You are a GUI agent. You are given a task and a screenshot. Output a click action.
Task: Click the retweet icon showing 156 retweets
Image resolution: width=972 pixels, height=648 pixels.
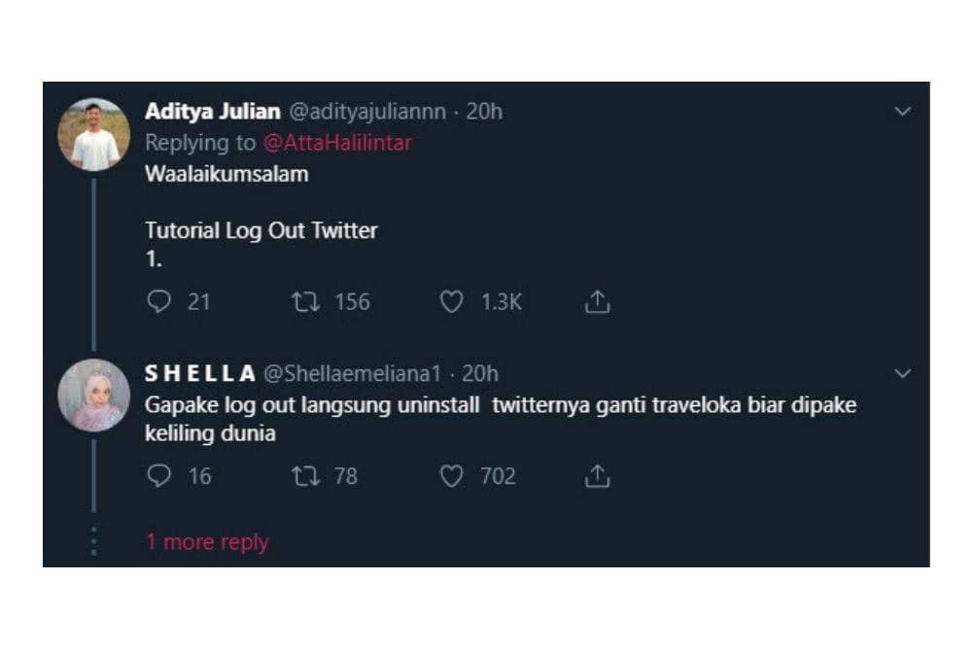(x=310, y=302)
